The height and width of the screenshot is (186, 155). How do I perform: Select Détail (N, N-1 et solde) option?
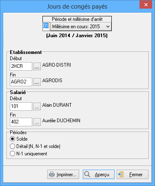[12, 146]
